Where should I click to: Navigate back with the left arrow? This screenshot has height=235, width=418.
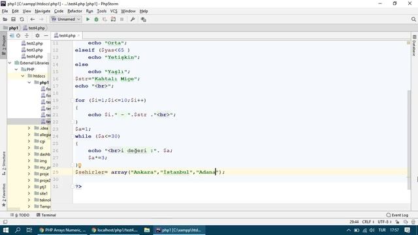[x=33, y=19]
